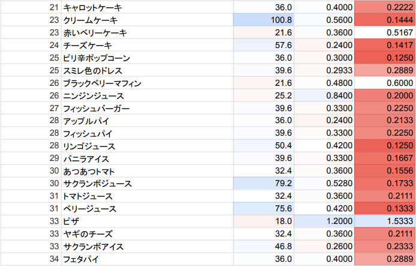Screen dimensions: 416x266
Task: Select the cell showing 0.1733
Action: [x=385, y=183]
